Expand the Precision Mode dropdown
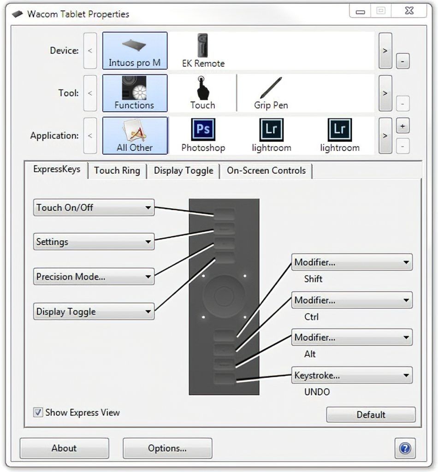 point(94,277)
